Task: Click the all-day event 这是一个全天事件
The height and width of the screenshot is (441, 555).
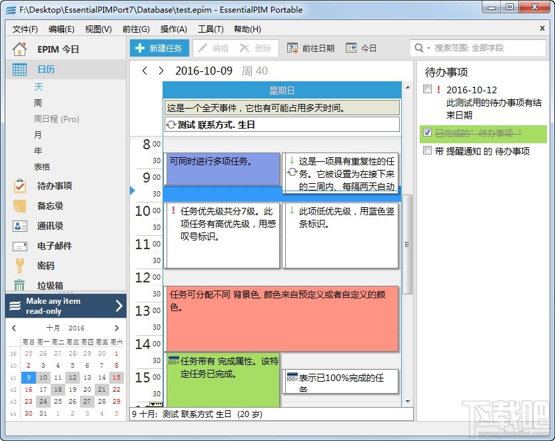Action: (x=282, y=108)
